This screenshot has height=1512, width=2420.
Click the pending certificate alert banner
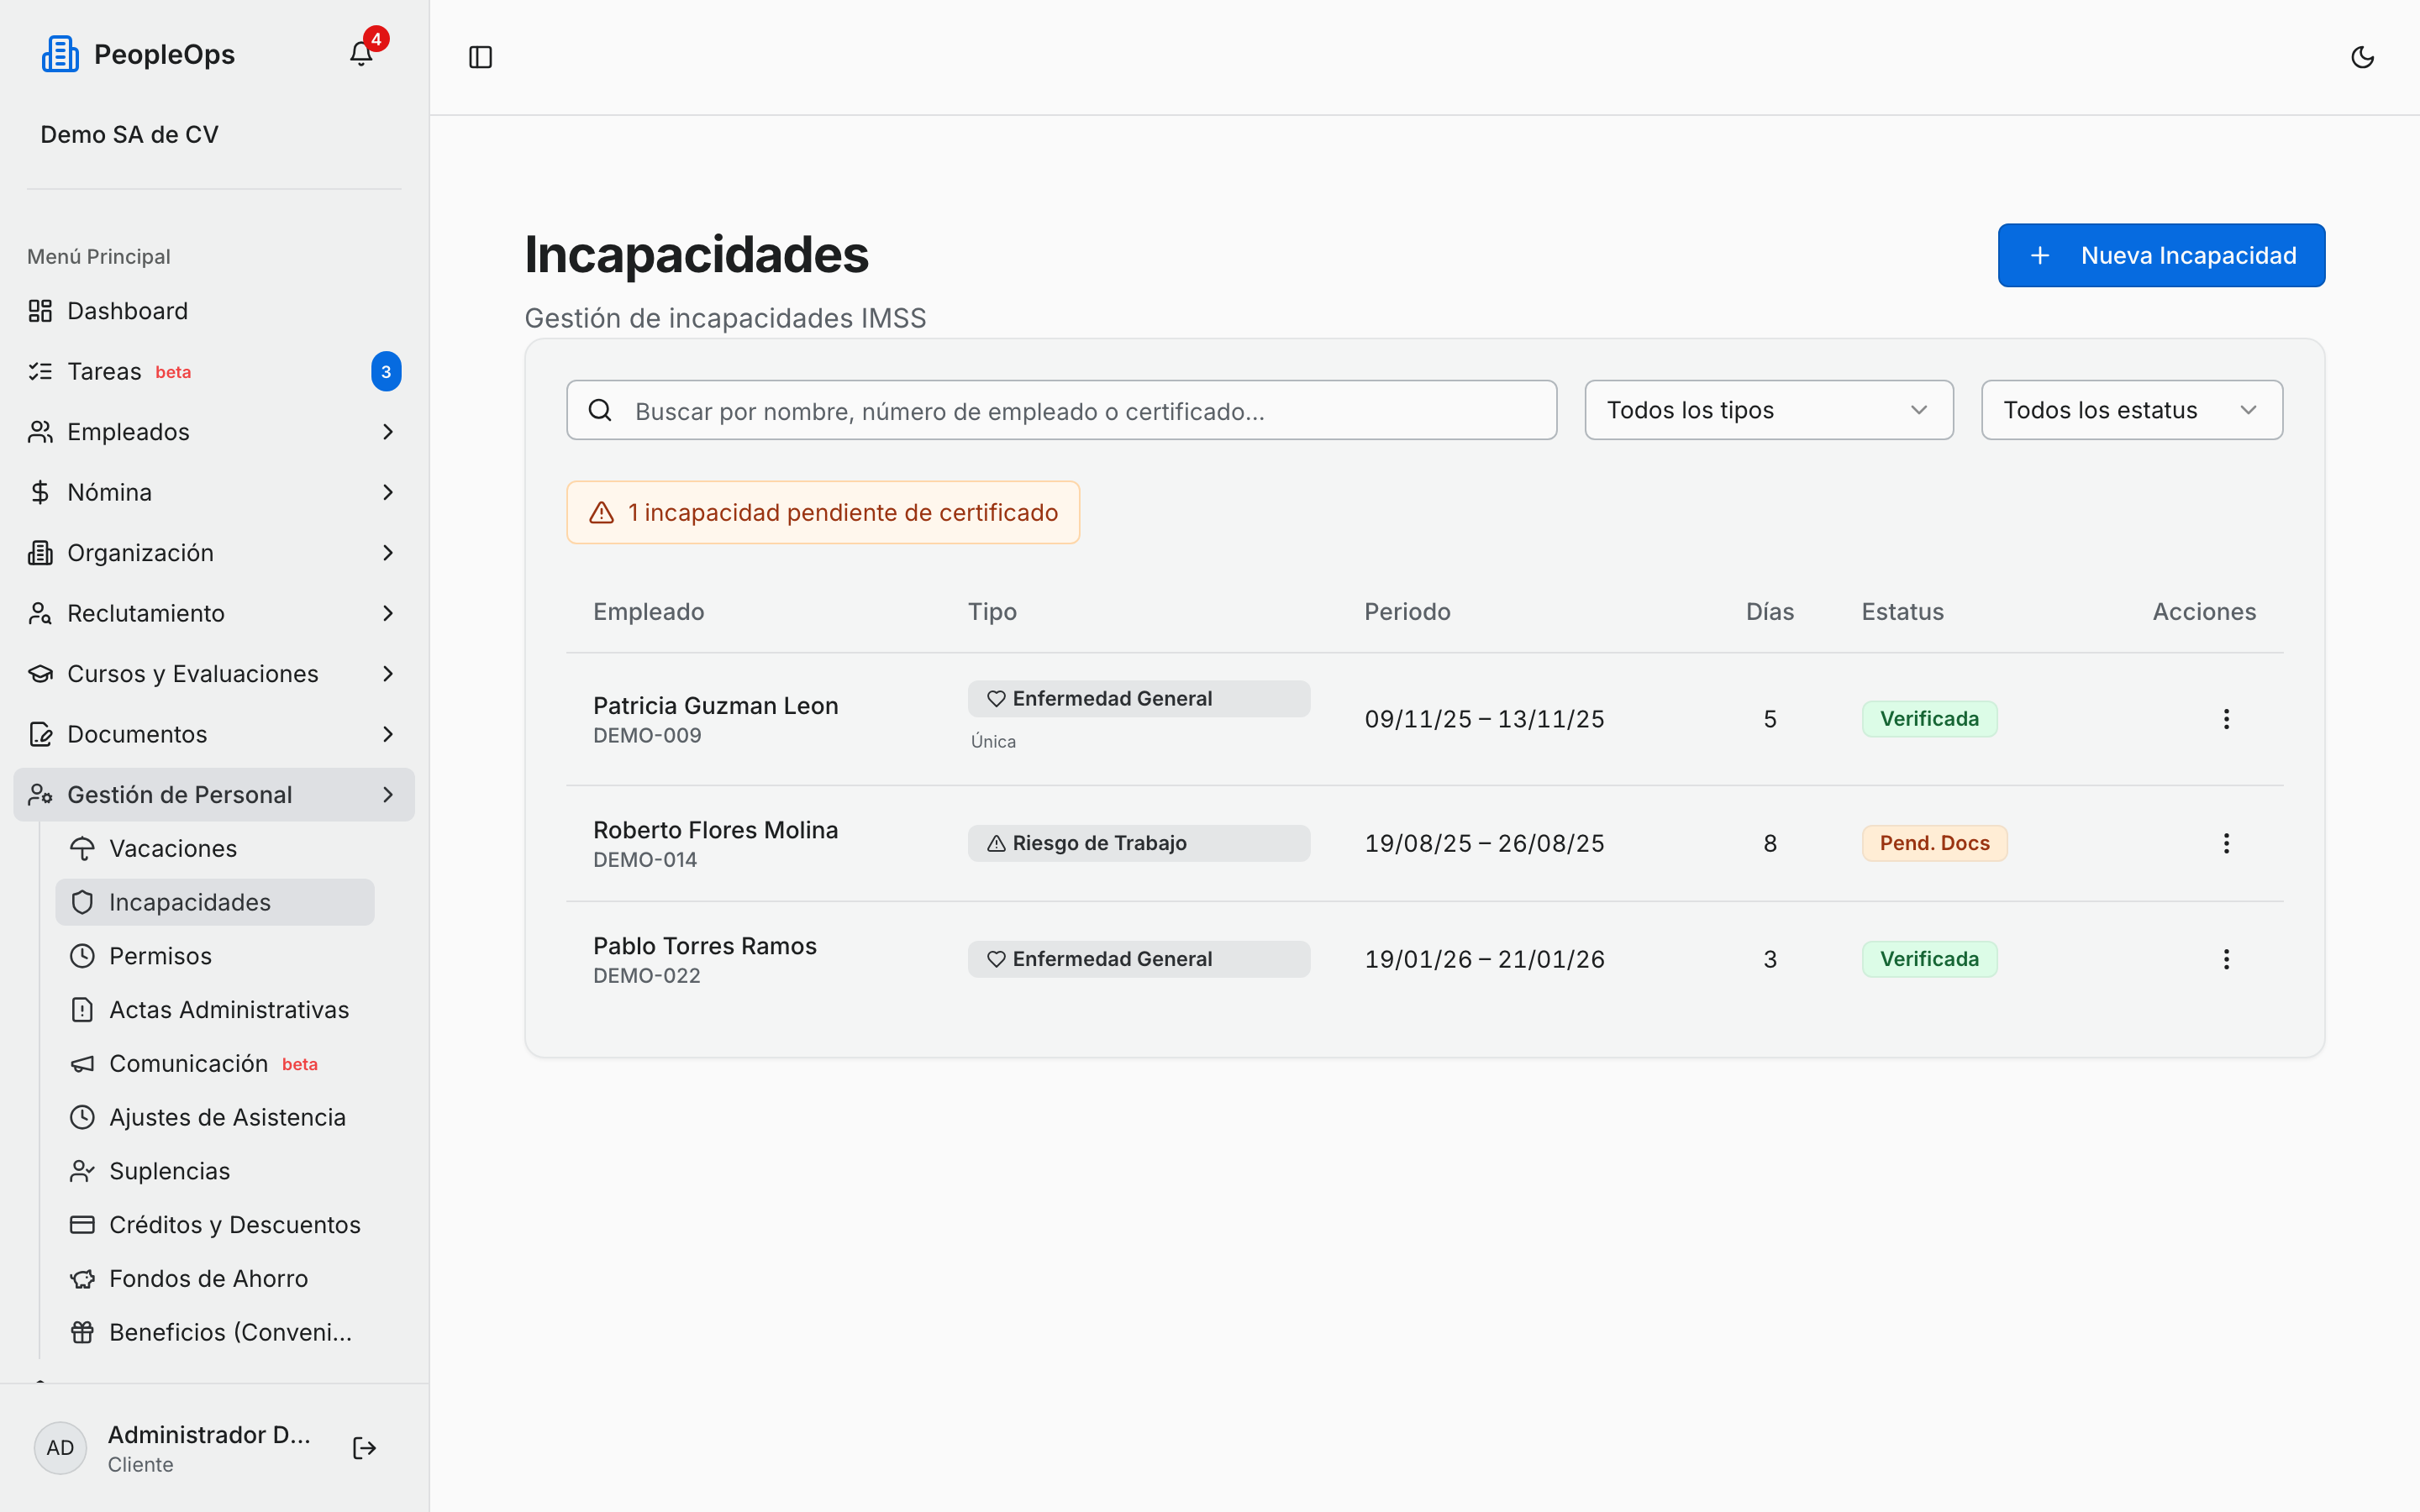coord(823,512)
